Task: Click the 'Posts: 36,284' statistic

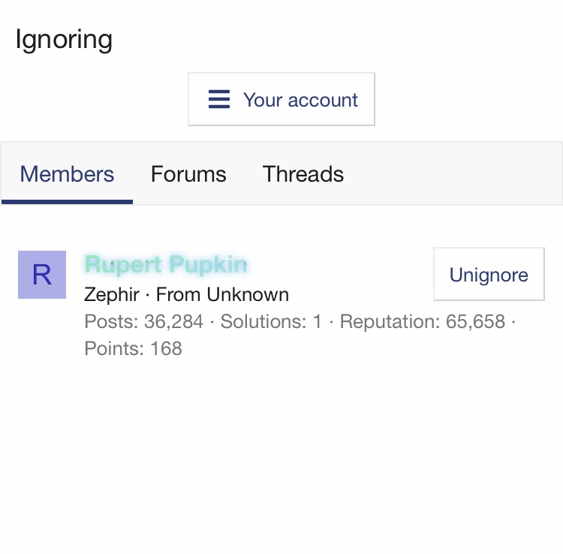Action: [143, 321]
